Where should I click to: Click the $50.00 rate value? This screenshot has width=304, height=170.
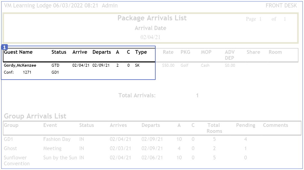(x=168, y=65)
